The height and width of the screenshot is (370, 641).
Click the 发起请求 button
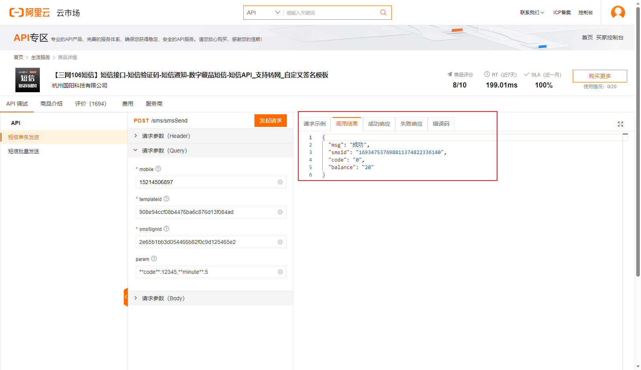[x=271, y=121]
